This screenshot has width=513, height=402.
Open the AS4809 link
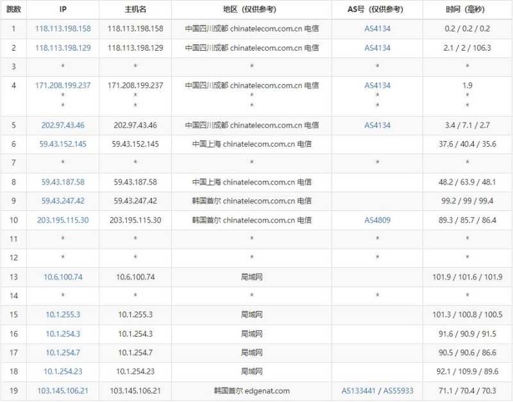(x=377, y=220)
